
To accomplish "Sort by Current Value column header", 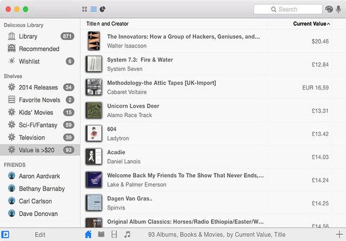I will 311,24.
